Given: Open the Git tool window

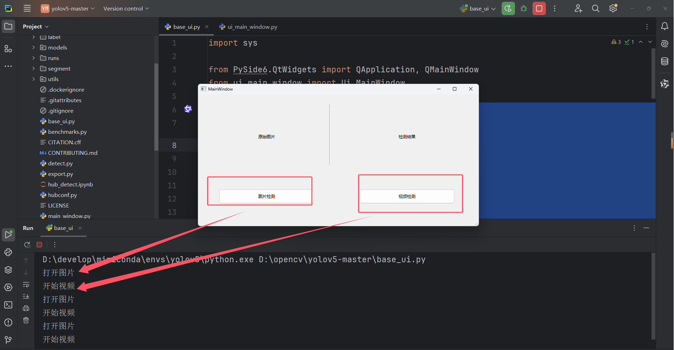Looking at the screenshot, I should tap(8, 339).
